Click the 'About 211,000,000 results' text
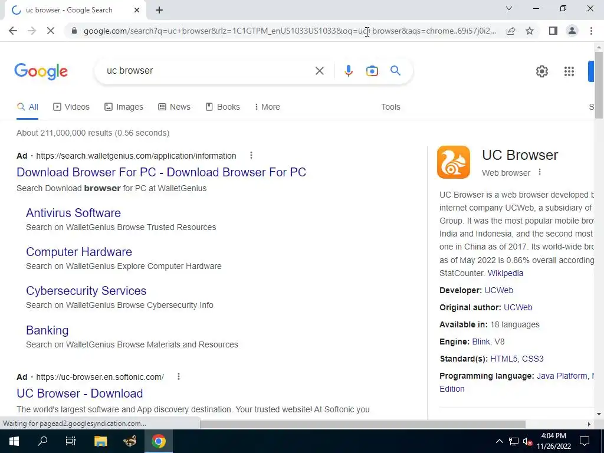This screenshot has height=453, width=604. point(93,133)
